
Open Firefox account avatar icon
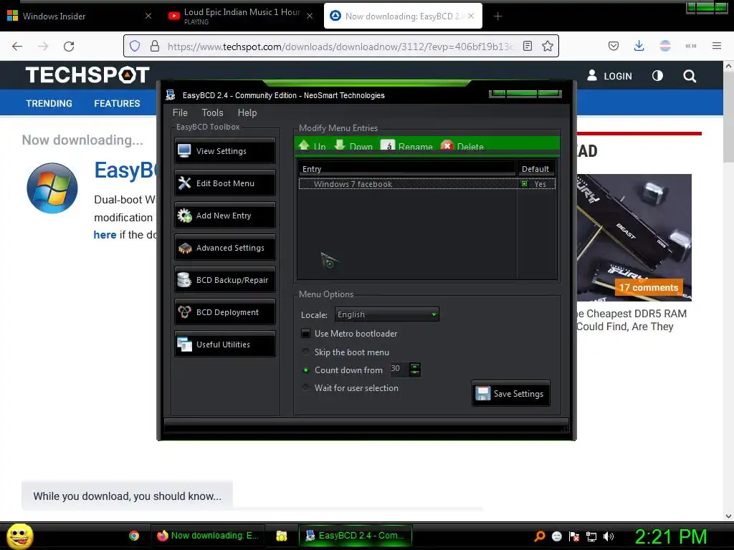click(664, 46)
